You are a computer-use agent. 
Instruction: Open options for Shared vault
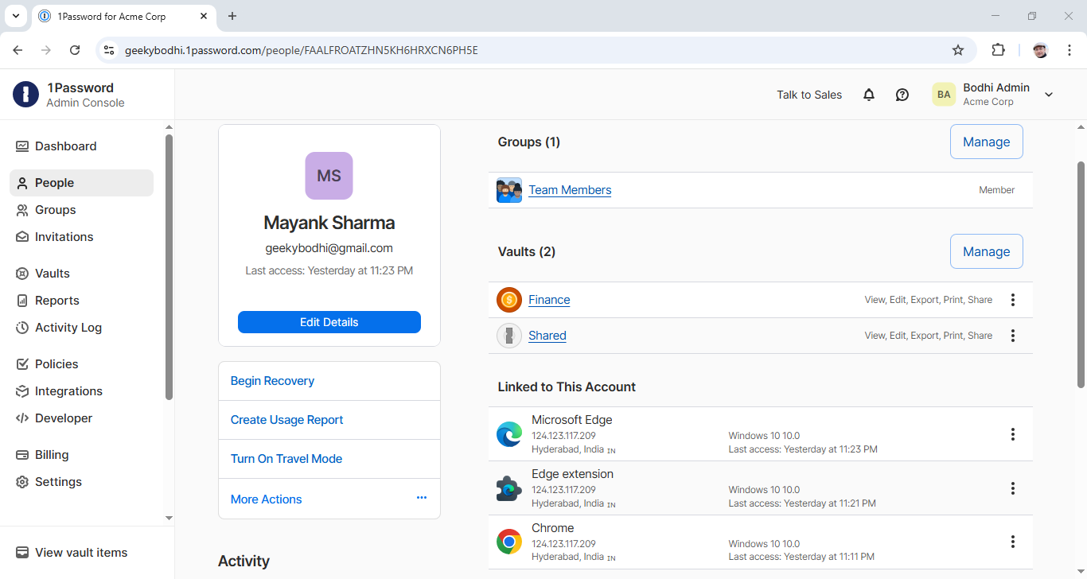pyautogui.click(x=1013, y=336)
